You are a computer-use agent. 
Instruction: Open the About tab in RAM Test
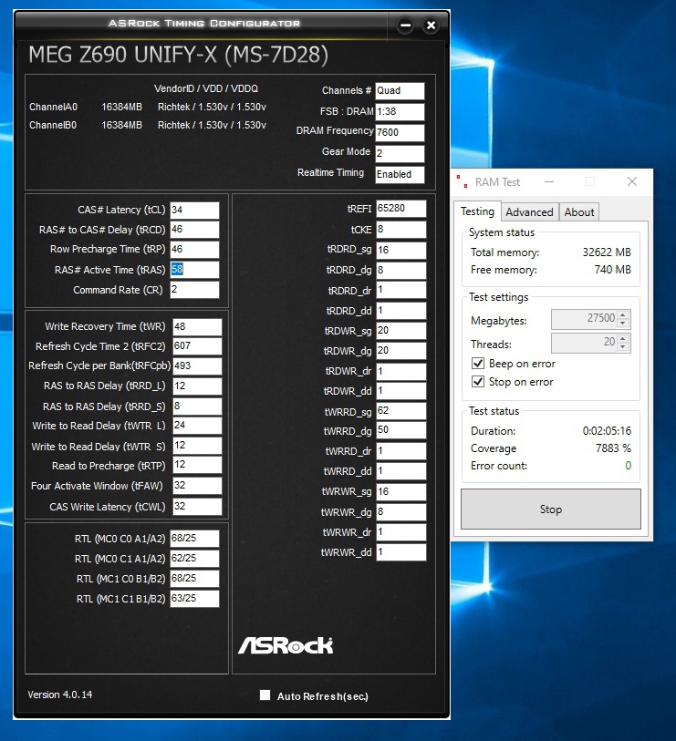click(x=579, y=212)
